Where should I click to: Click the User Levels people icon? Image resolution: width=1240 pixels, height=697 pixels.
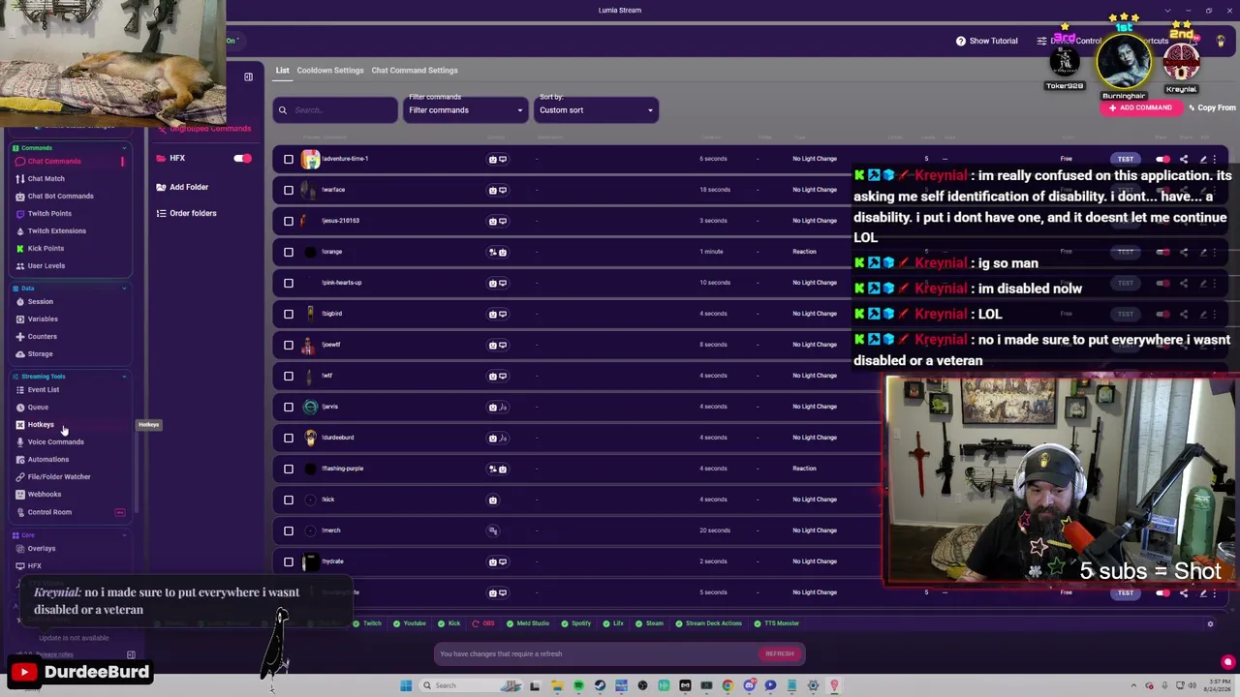[19, 266]
